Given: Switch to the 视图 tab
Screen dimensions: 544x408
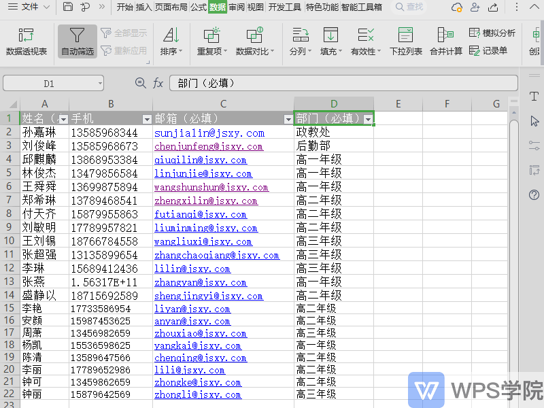Looking at the screenshot, I should click(x=256, y=7).
